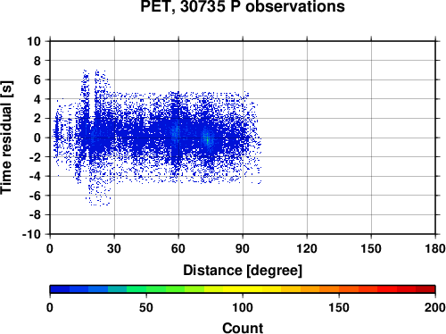446x334 pixels.
Task: Click the dark red end of colorbar
Action: [x=425, y=289]
